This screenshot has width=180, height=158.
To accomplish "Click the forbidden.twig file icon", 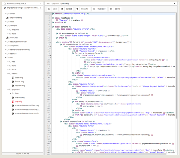I will tap(7, 18).
